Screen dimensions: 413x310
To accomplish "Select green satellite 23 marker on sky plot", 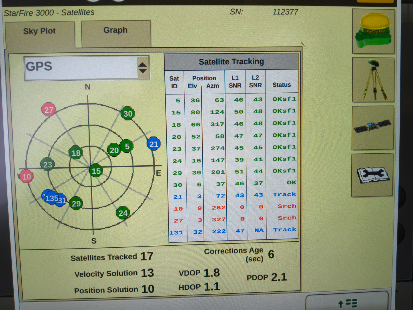I will pyautogui.click(x=47, y=164).
